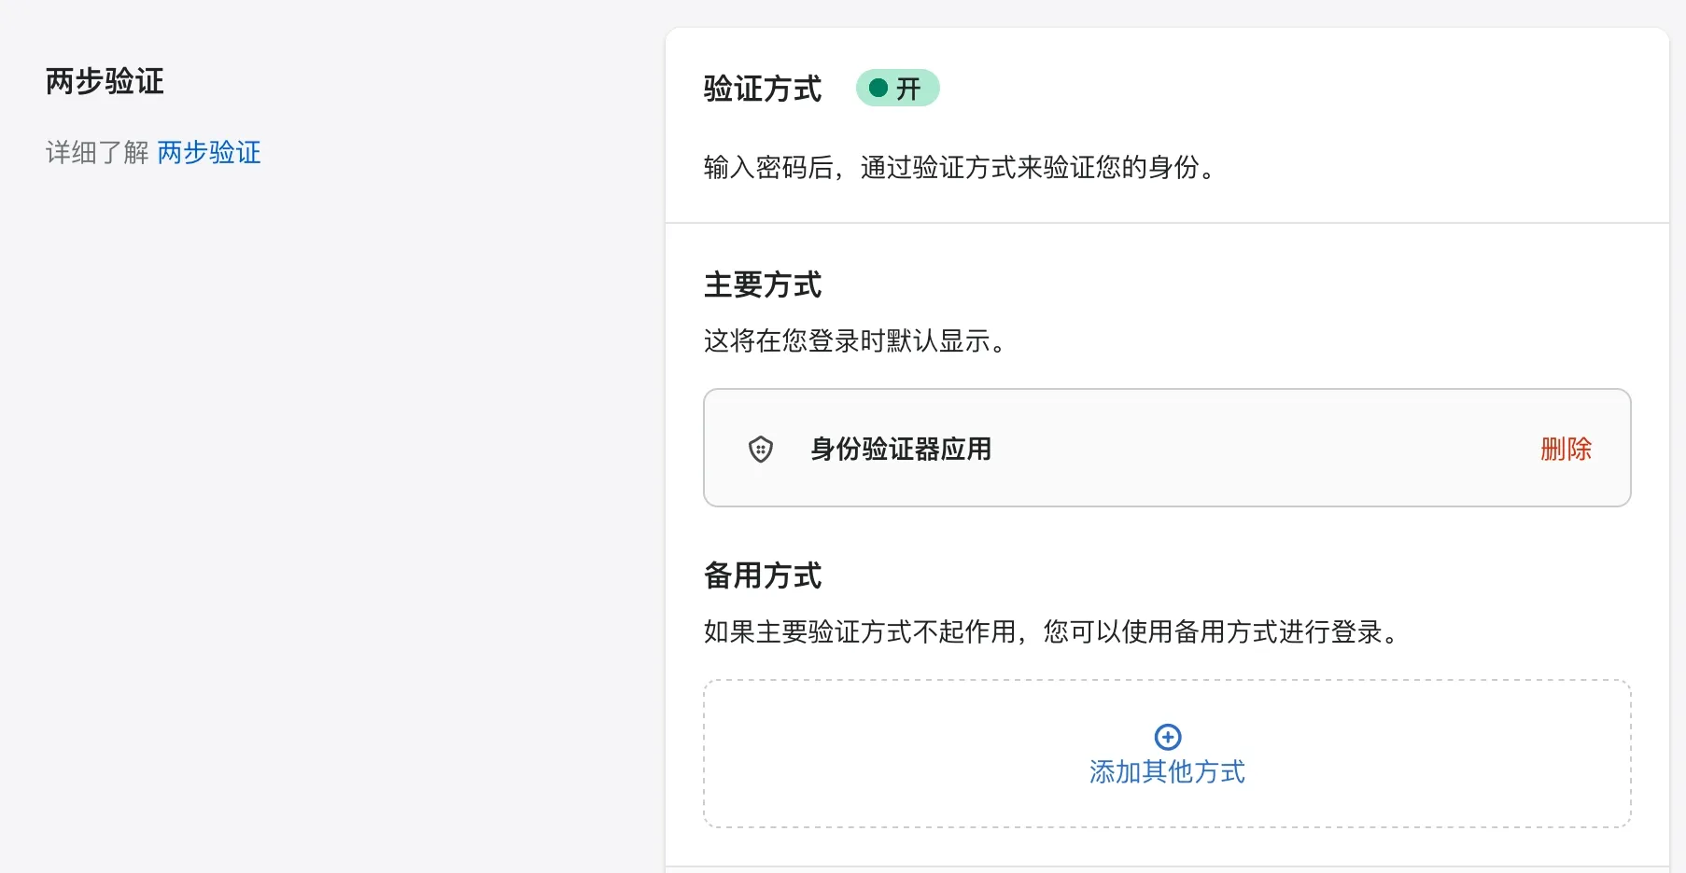Click the add-method plus icon in the dashed box
Image resolution: width=1686 pixels, height=873 pixels.
point(1167,736)
